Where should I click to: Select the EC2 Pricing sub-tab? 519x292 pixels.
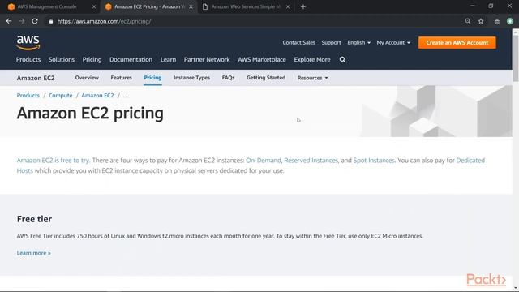(x=152, y=78)
